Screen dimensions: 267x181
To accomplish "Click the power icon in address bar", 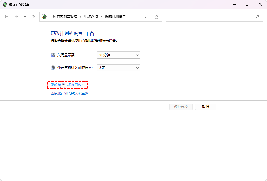I will click(x=44, y=17).
